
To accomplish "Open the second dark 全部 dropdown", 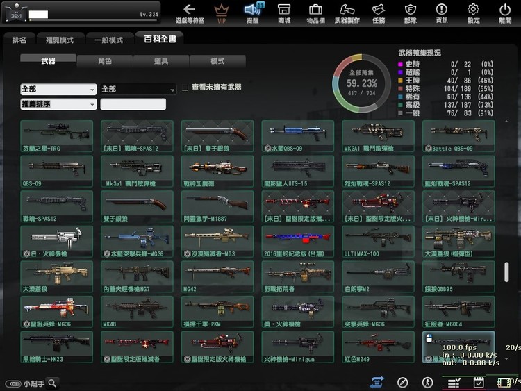I will pos(138,90).
